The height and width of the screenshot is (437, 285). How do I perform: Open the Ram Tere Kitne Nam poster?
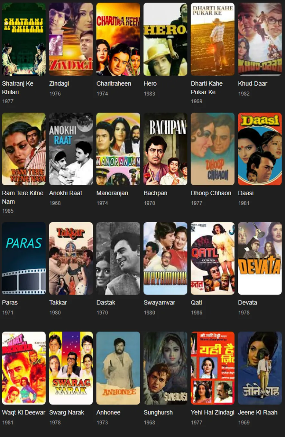(x=24, y=149)
